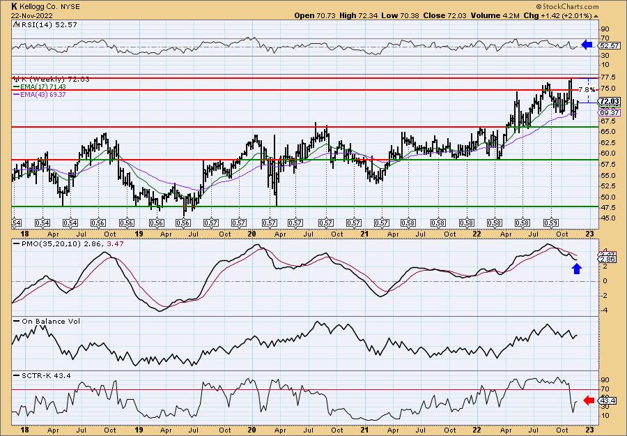Click the Volume 4.2M value
The width and height of the screenshot is (627, 436).
(495, 15)
